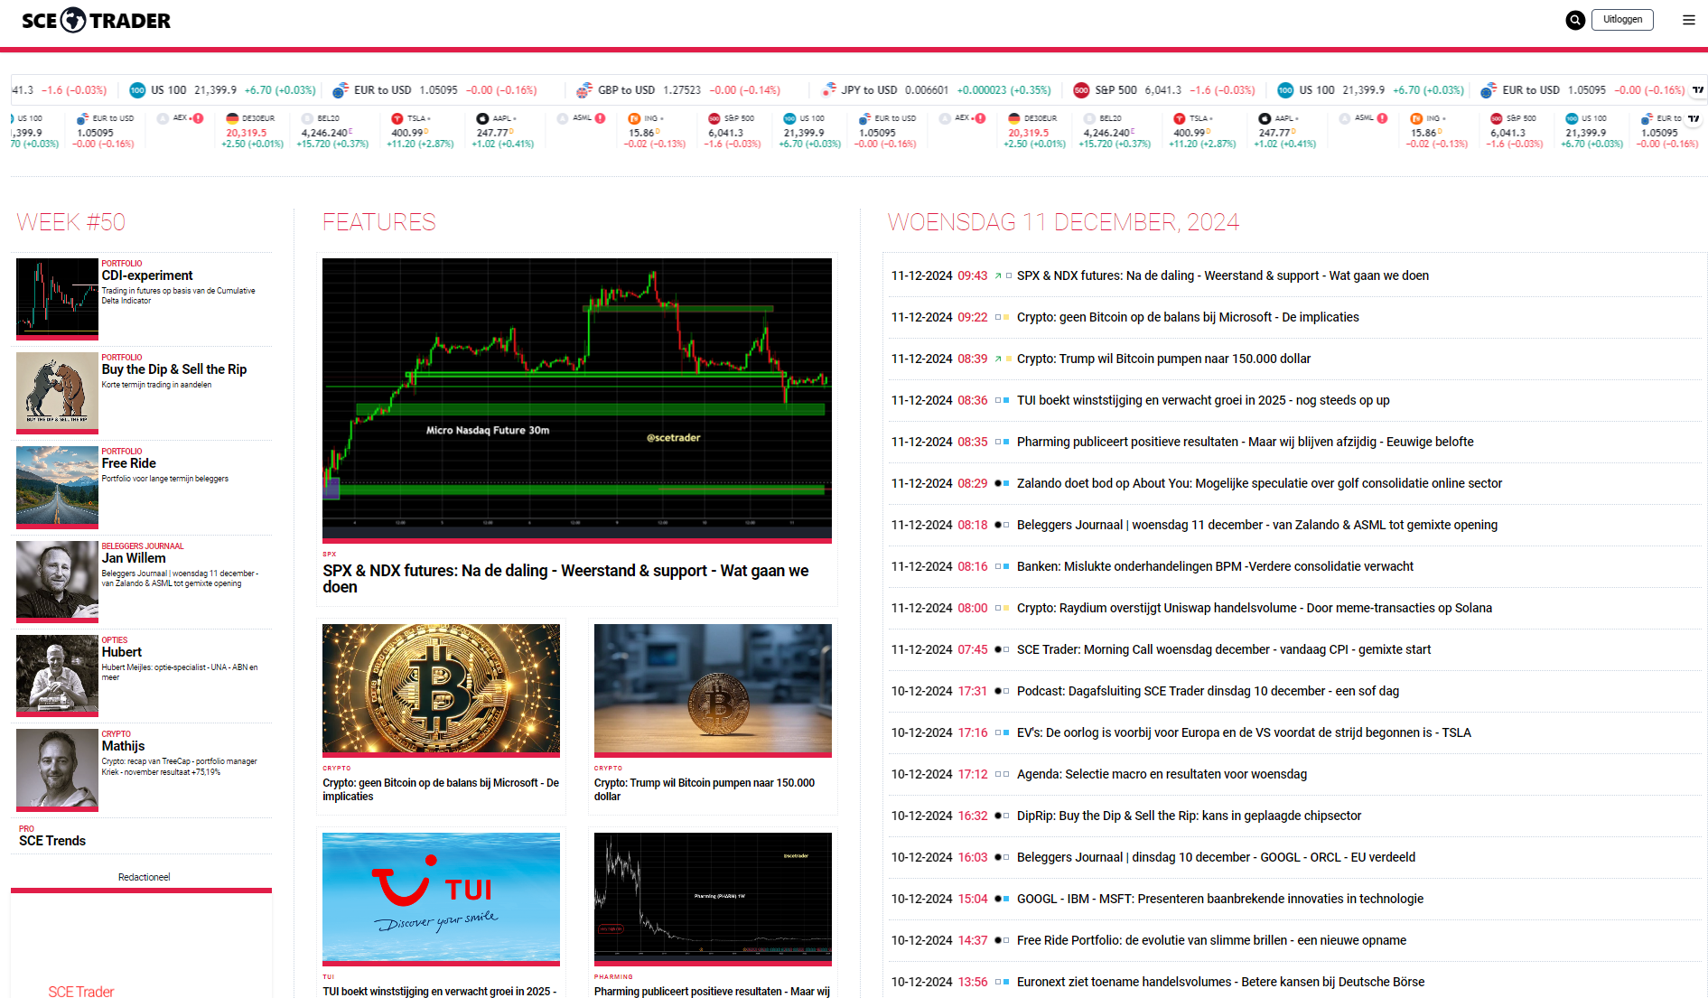Open 'Beleggers Journaal | dinsdag 10 december' item
The width and height of the screenshot is (1708, 998).
[1216, 858]
